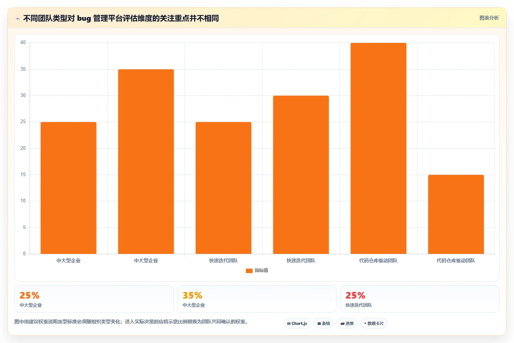Image resolution: width=514 pixels, height=343 pixels.
Task: Open the 图表分析 label in the header
Action: tap(489, 18)
